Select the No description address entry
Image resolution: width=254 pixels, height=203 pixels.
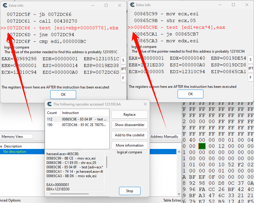pos(88,152)
